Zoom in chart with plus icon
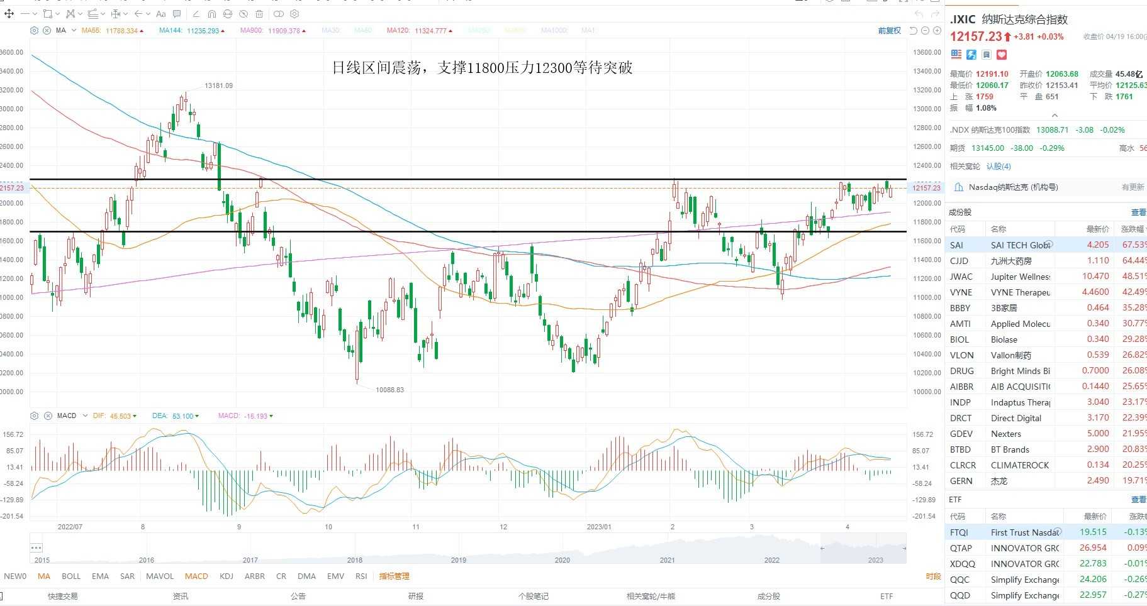The image size is (1147, 606). pos(937,30)
